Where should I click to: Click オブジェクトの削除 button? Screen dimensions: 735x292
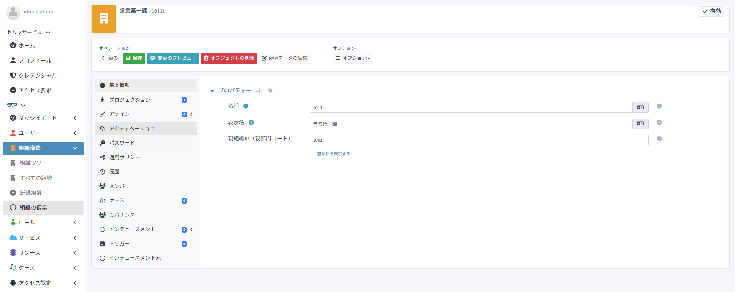(x=229, y=58)
